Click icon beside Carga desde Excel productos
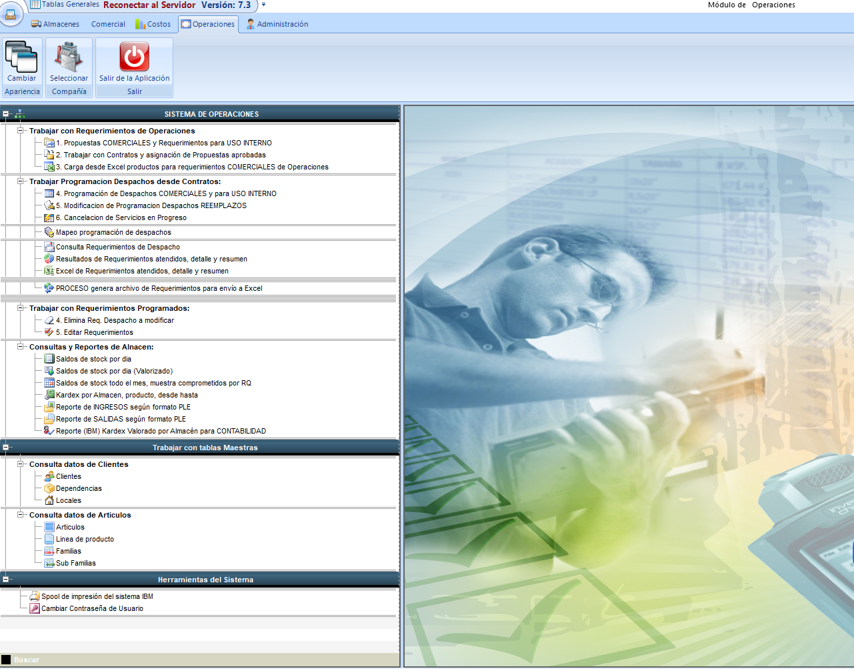This screenshot has width=854, height=669. click(49, 167)
